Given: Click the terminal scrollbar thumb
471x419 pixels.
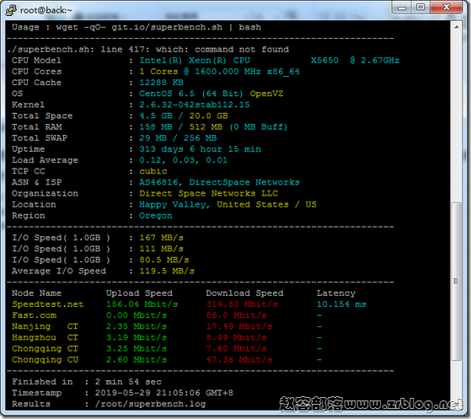Looking at the screenshot, I should click(457, 282).
